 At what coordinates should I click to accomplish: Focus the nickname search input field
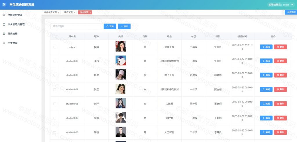coord(76,26)
